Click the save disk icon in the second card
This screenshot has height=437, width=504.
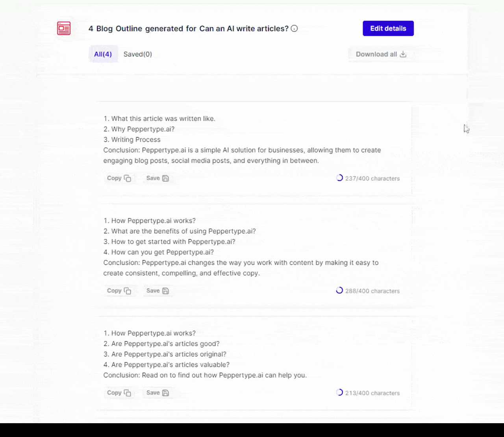click(x=166, y=291)
